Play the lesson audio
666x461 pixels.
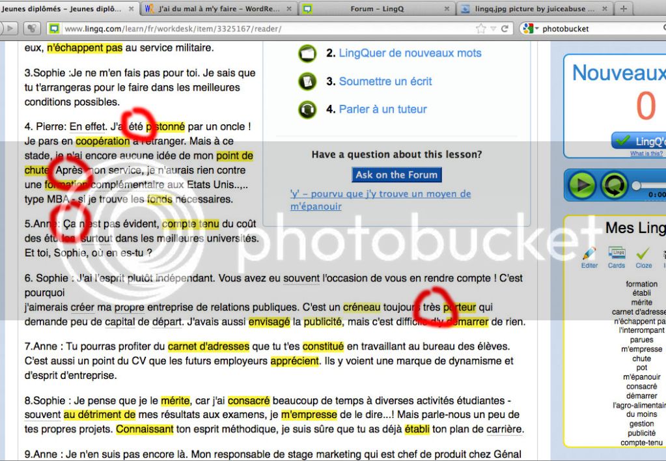pos(581,185)
